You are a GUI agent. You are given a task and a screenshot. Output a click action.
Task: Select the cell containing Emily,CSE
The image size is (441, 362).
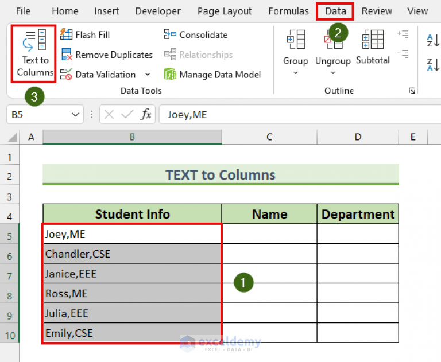tap(132, 333)
